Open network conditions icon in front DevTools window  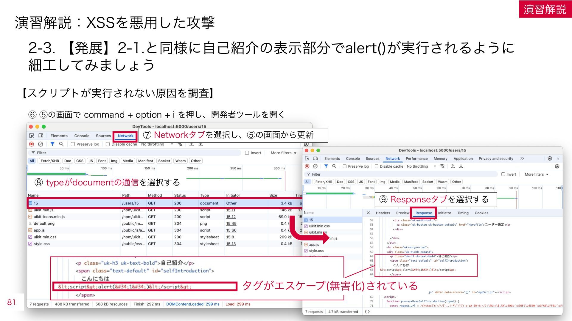(442, 166)
